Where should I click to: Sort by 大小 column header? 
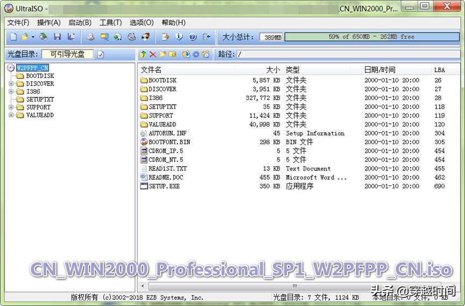(259, 70)
